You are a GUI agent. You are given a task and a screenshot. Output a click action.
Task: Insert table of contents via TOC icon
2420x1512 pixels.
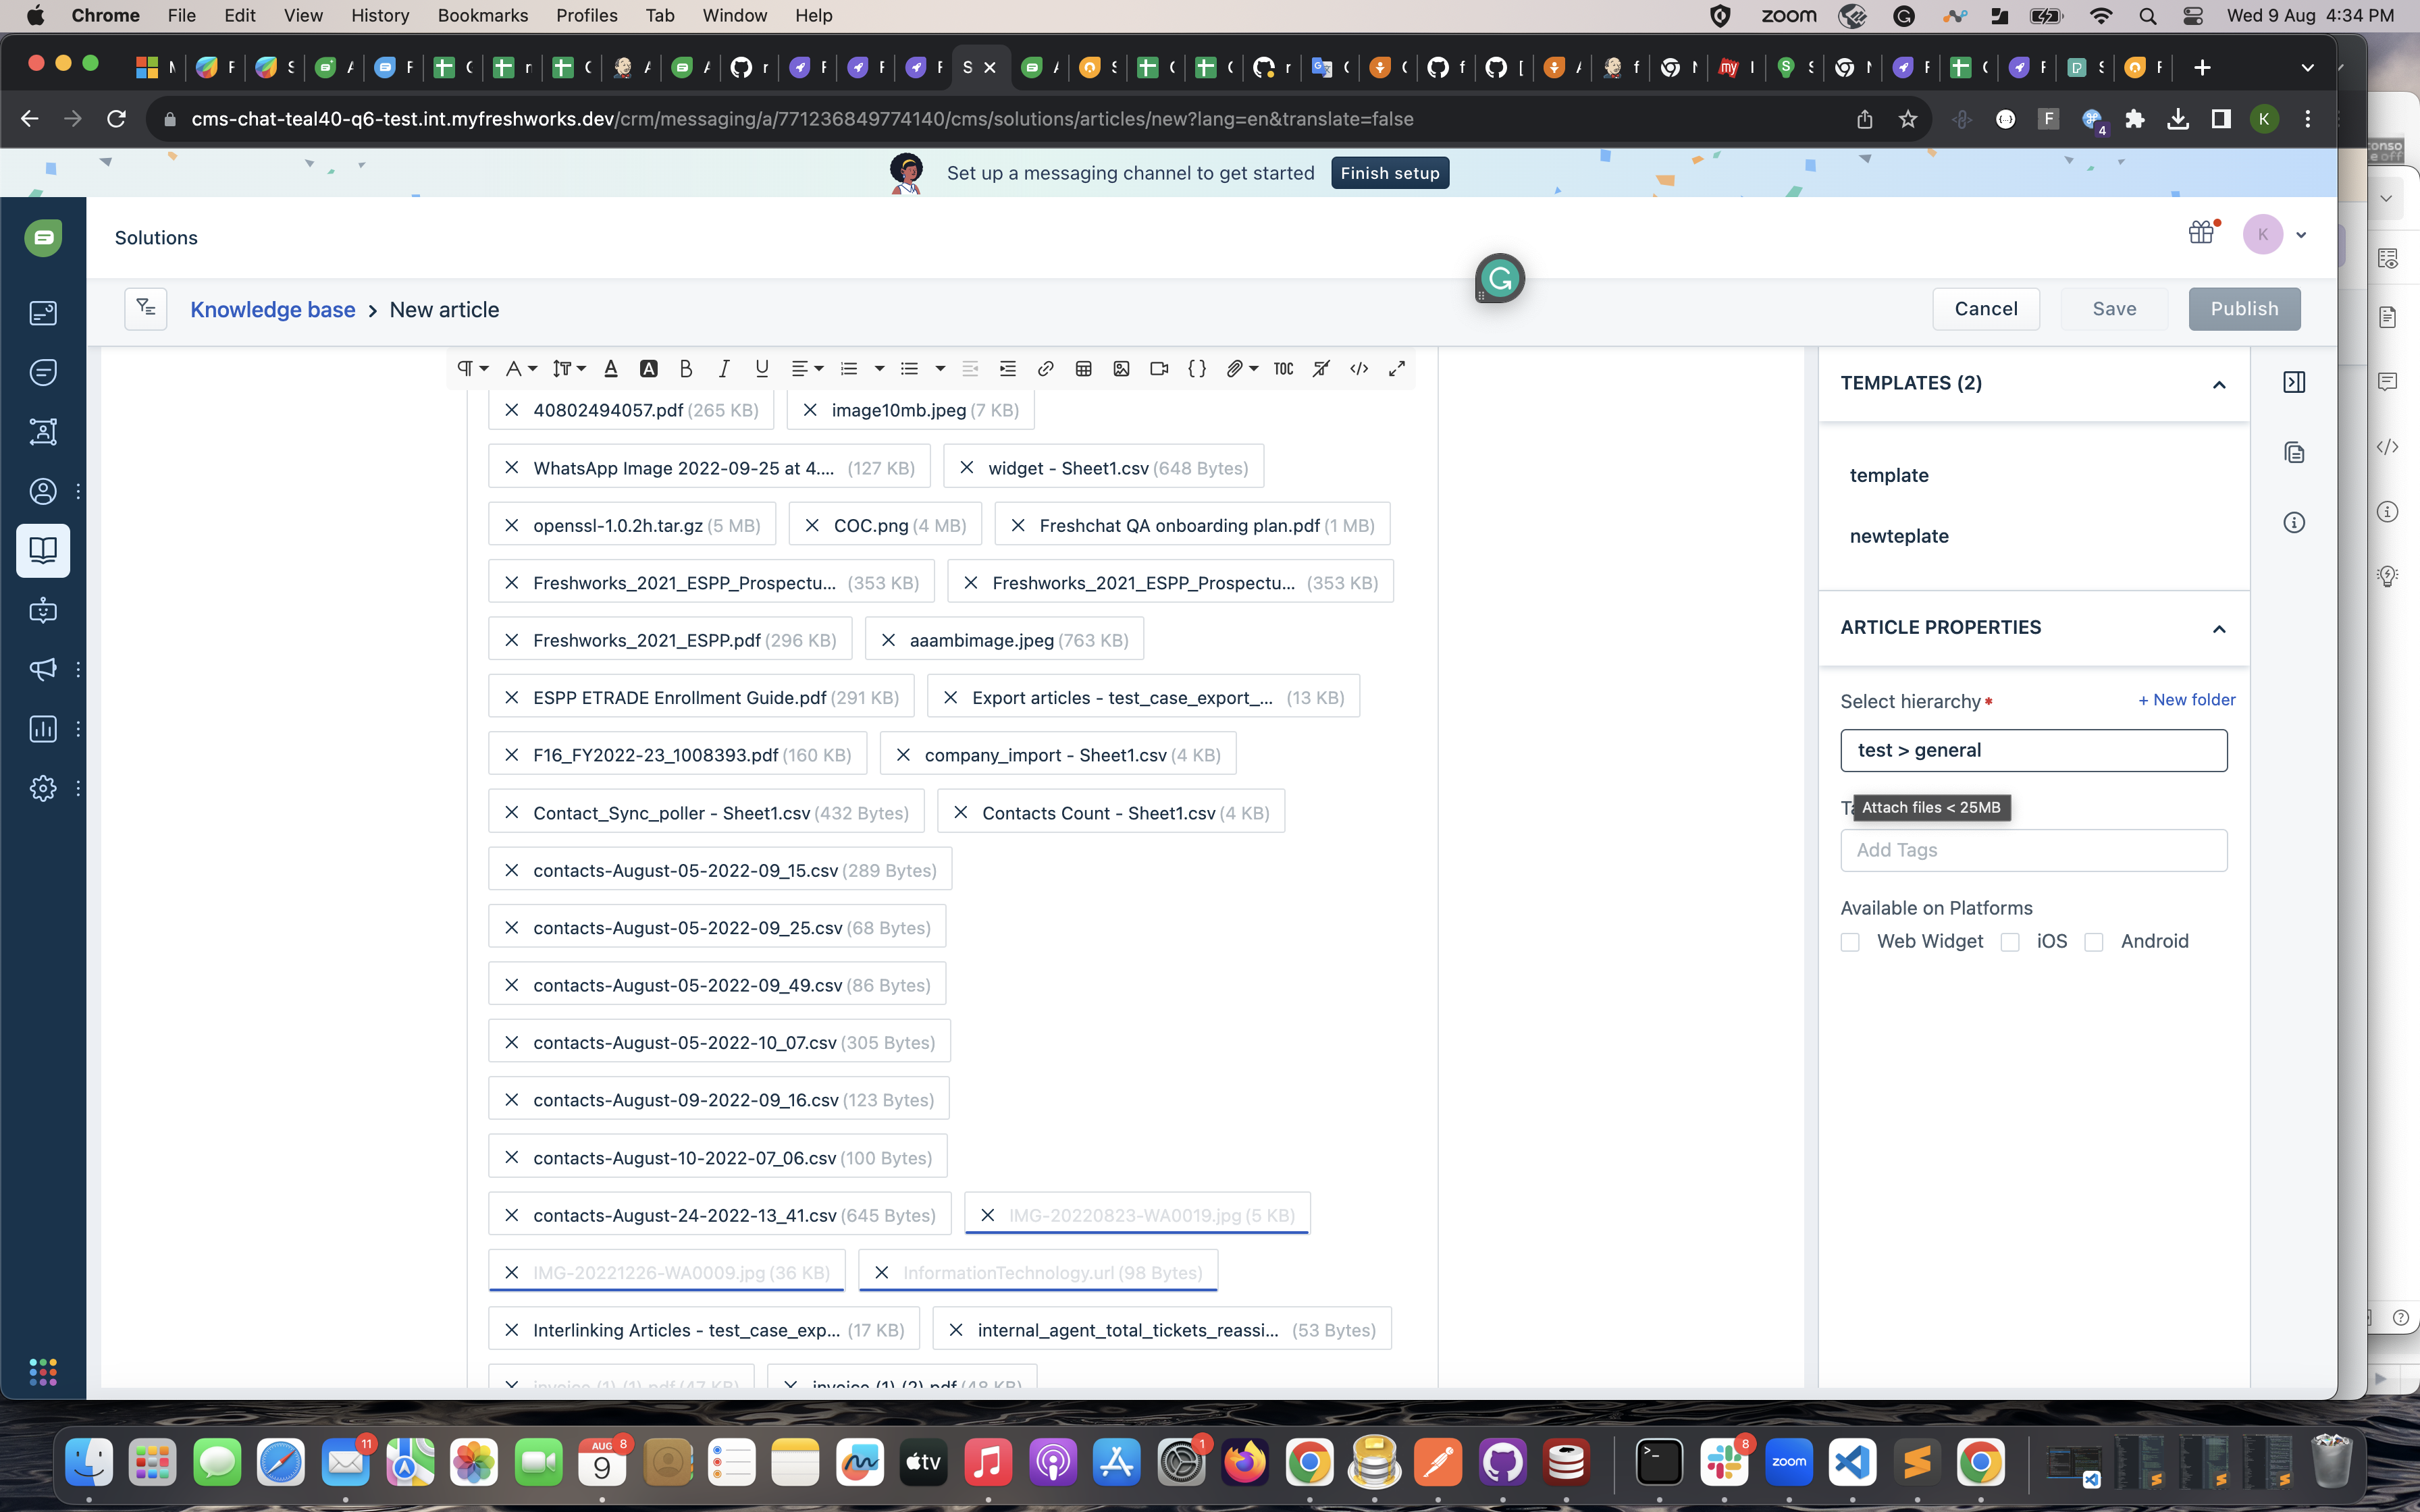coord(1283,369)
